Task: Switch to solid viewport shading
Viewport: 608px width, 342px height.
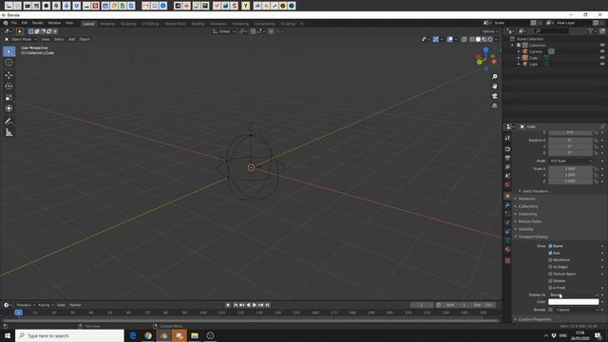Action: click(x=478, y=39)
